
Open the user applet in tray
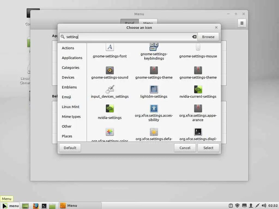pos(251,206)
